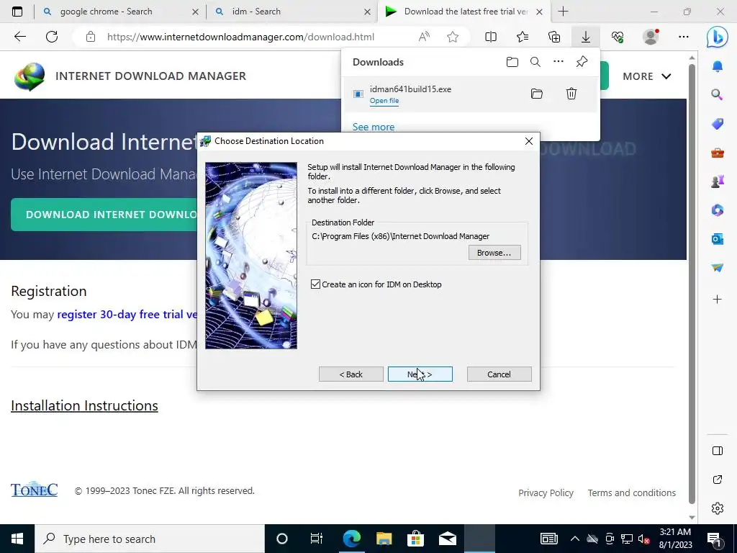Open Bing Chat sidebar button
The height and width of the screenshot is (553, 737).
(718, 37)
